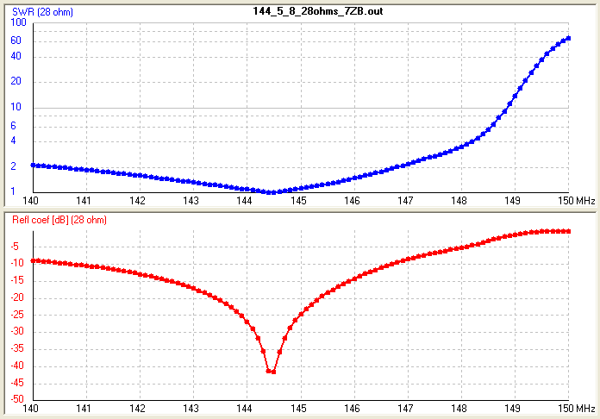Viewport: 600px width, 419px height.
Task: Select the 20 label on the SWR axis
Action: point(16,81)
